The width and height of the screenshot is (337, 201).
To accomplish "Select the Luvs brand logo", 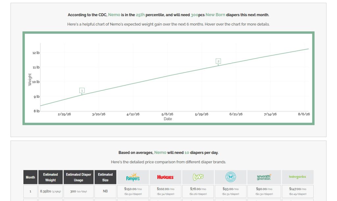I will (x=198, y=177).
